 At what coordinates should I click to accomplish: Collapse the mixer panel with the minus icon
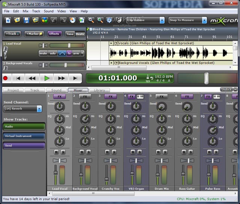(235, 90)
